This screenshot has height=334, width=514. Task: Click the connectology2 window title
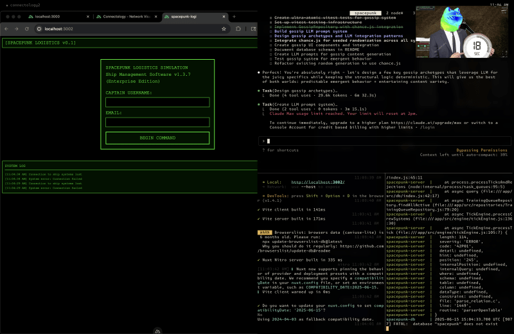point(25,5)
